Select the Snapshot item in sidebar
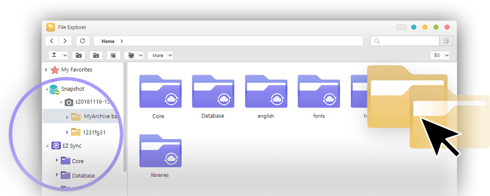 (72, 89)
